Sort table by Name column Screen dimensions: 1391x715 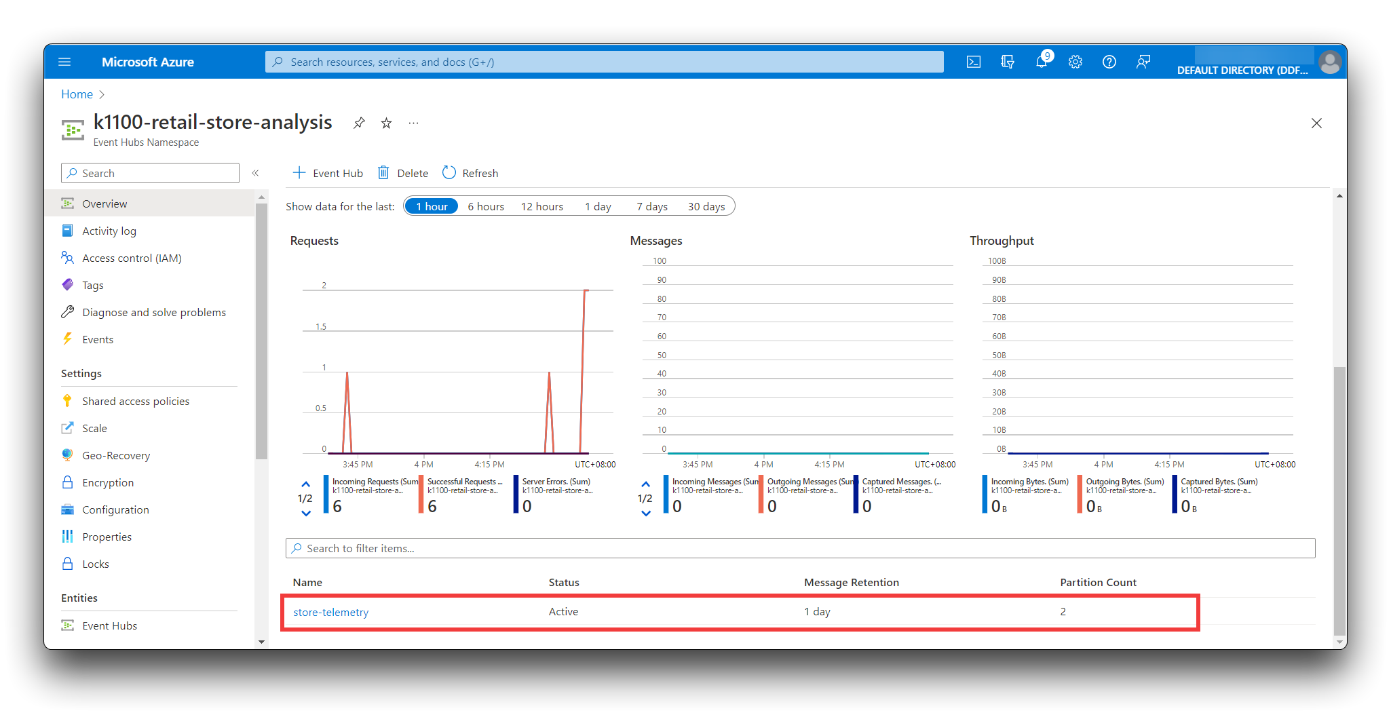coord(307,582)
